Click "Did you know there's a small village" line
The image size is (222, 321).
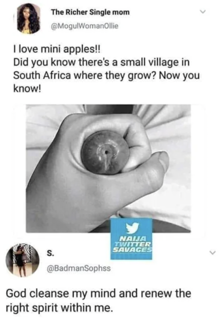[101, 62]
